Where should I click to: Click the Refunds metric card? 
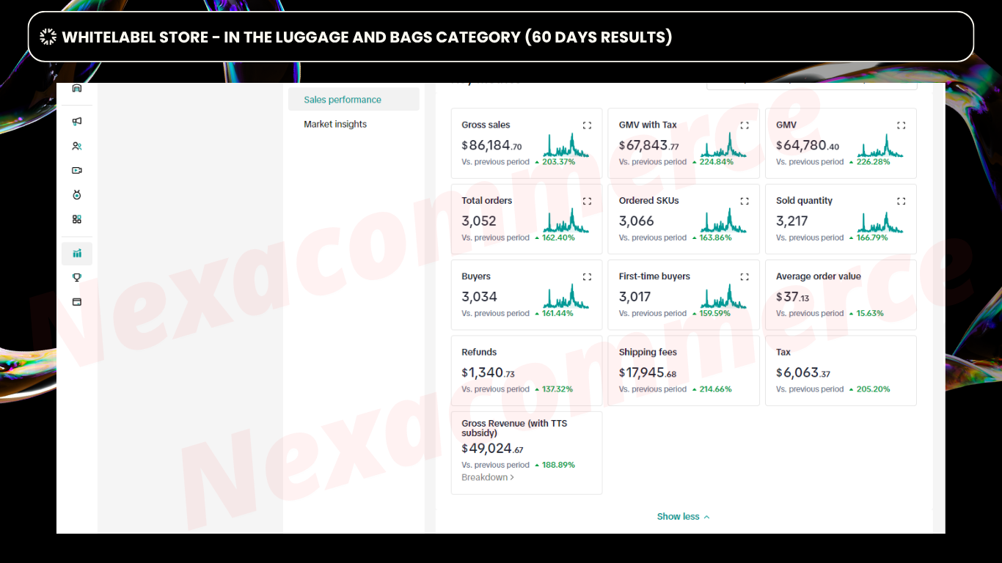(526, 370)
